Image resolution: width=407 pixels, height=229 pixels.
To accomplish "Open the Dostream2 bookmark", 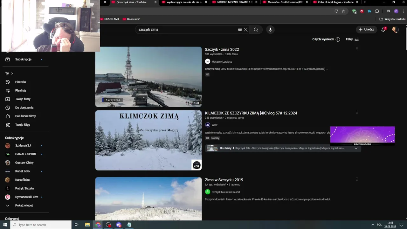I will (131, 19).
